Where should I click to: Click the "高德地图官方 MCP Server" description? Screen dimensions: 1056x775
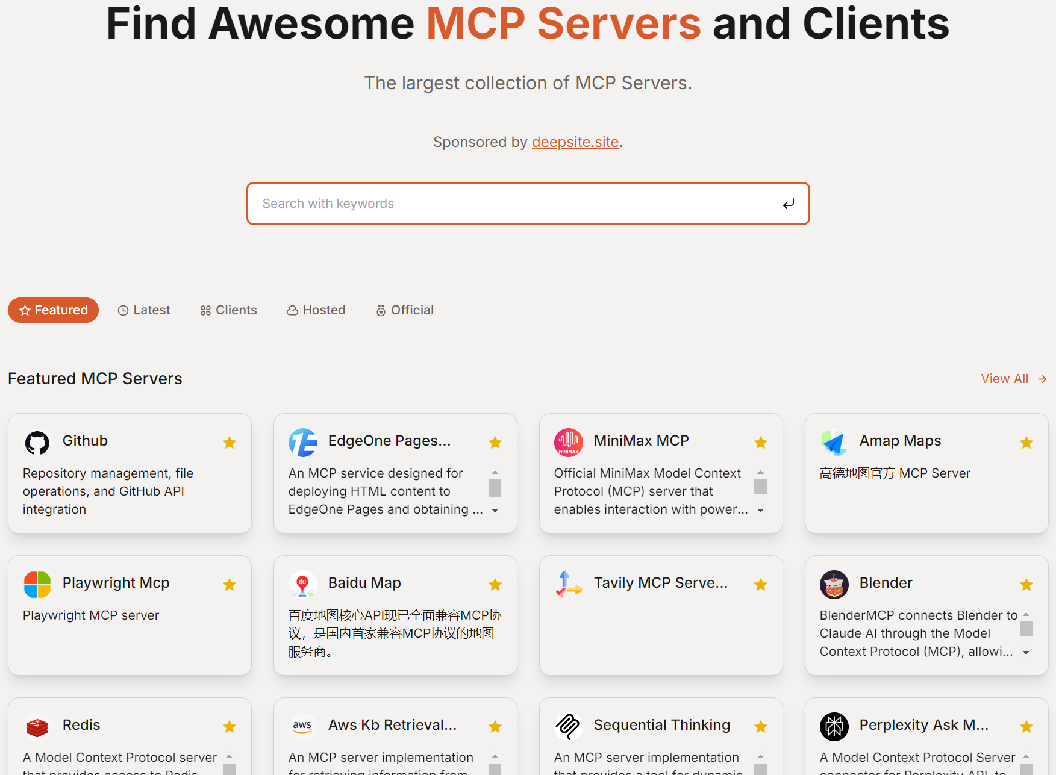pyautogui.click(x=895, y=473)
